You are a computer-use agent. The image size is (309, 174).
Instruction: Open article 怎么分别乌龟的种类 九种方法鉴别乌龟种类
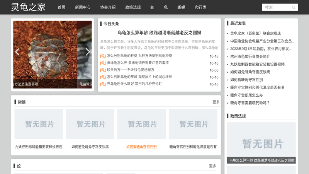(139, 56)
